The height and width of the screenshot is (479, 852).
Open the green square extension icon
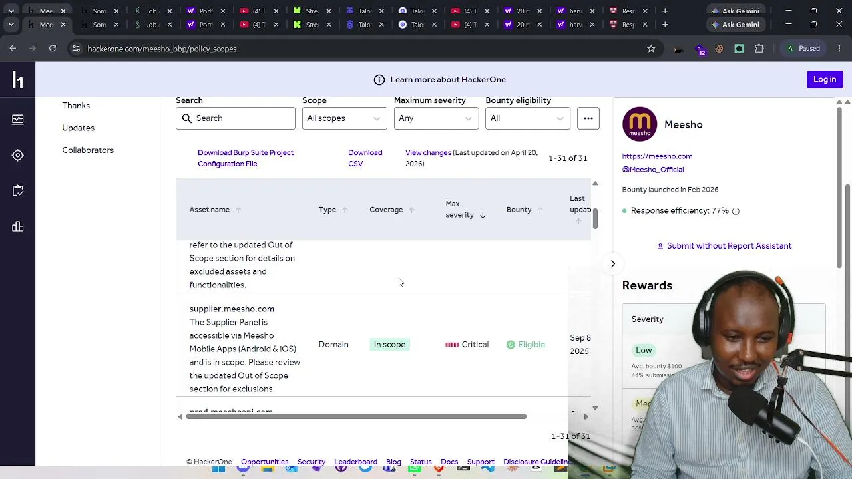[739, 49]
